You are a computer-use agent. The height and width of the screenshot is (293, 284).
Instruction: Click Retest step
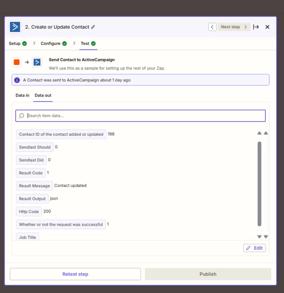[75, 274]
